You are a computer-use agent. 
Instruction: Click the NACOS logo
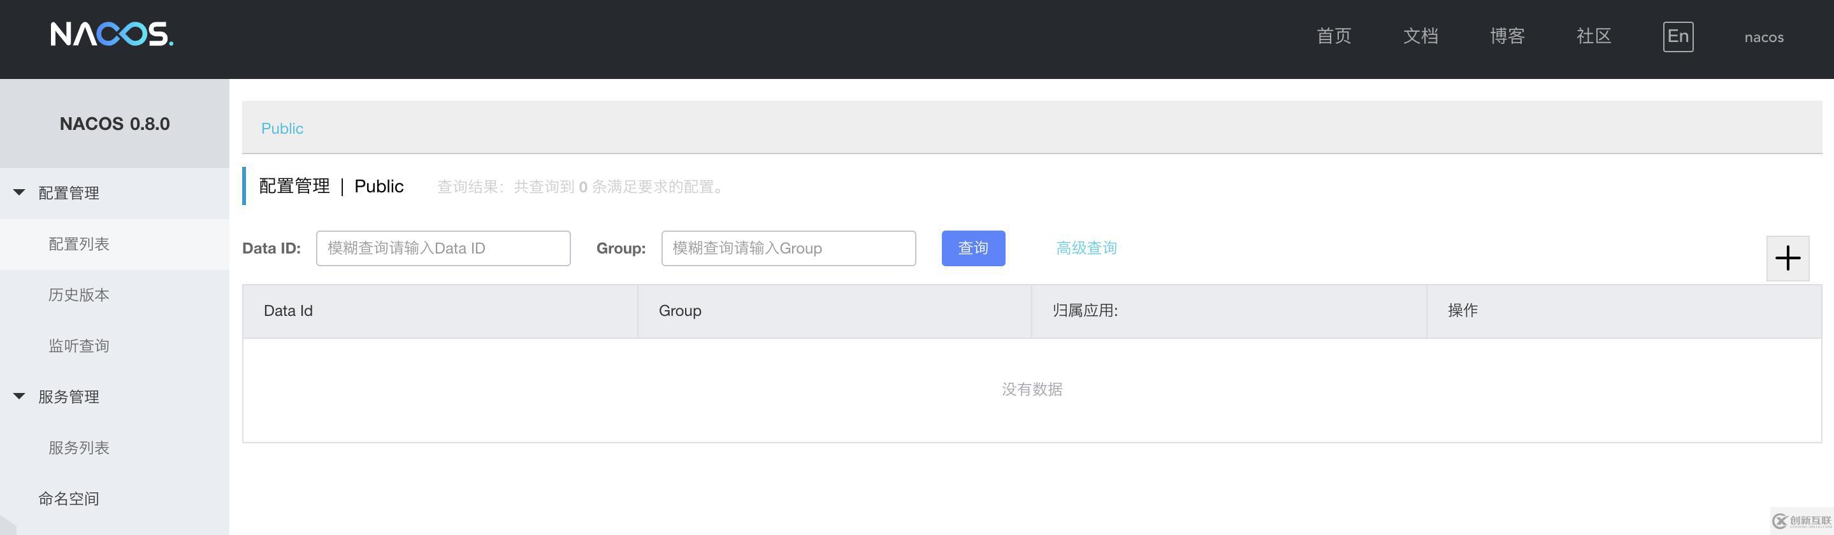tap(112, 34)
